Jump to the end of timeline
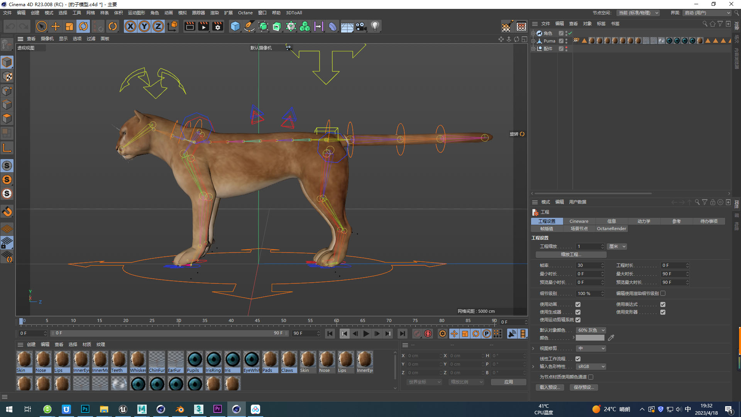Screen dimensions: 741x417 402,334
